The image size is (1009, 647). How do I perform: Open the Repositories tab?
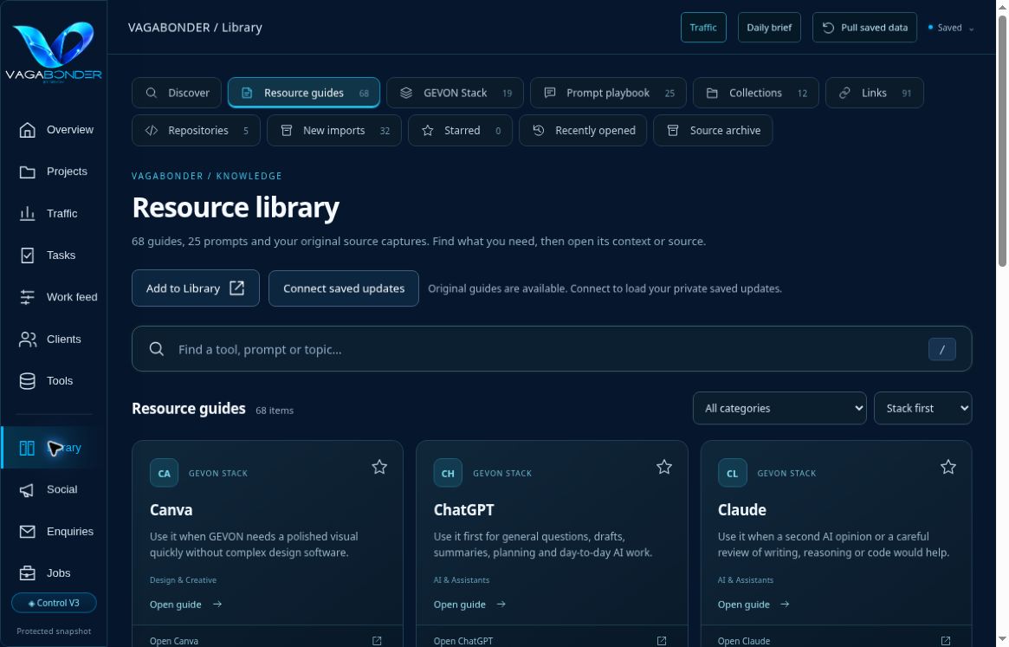click(x=196, y=130)
